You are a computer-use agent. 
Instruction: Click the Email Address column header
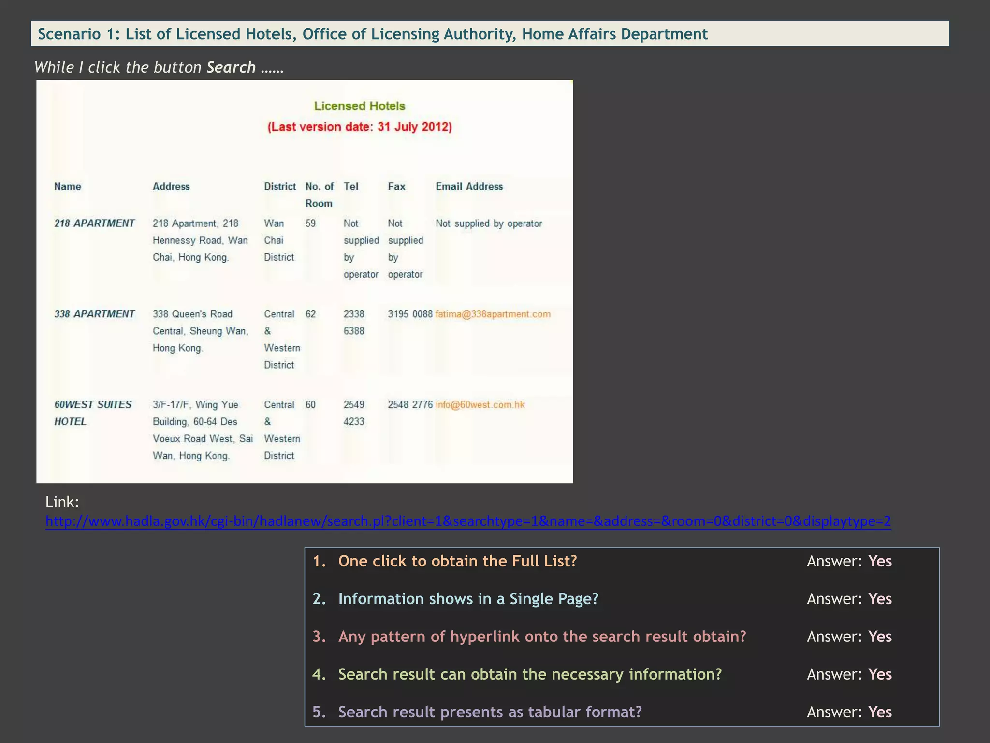tap(469, 186)
